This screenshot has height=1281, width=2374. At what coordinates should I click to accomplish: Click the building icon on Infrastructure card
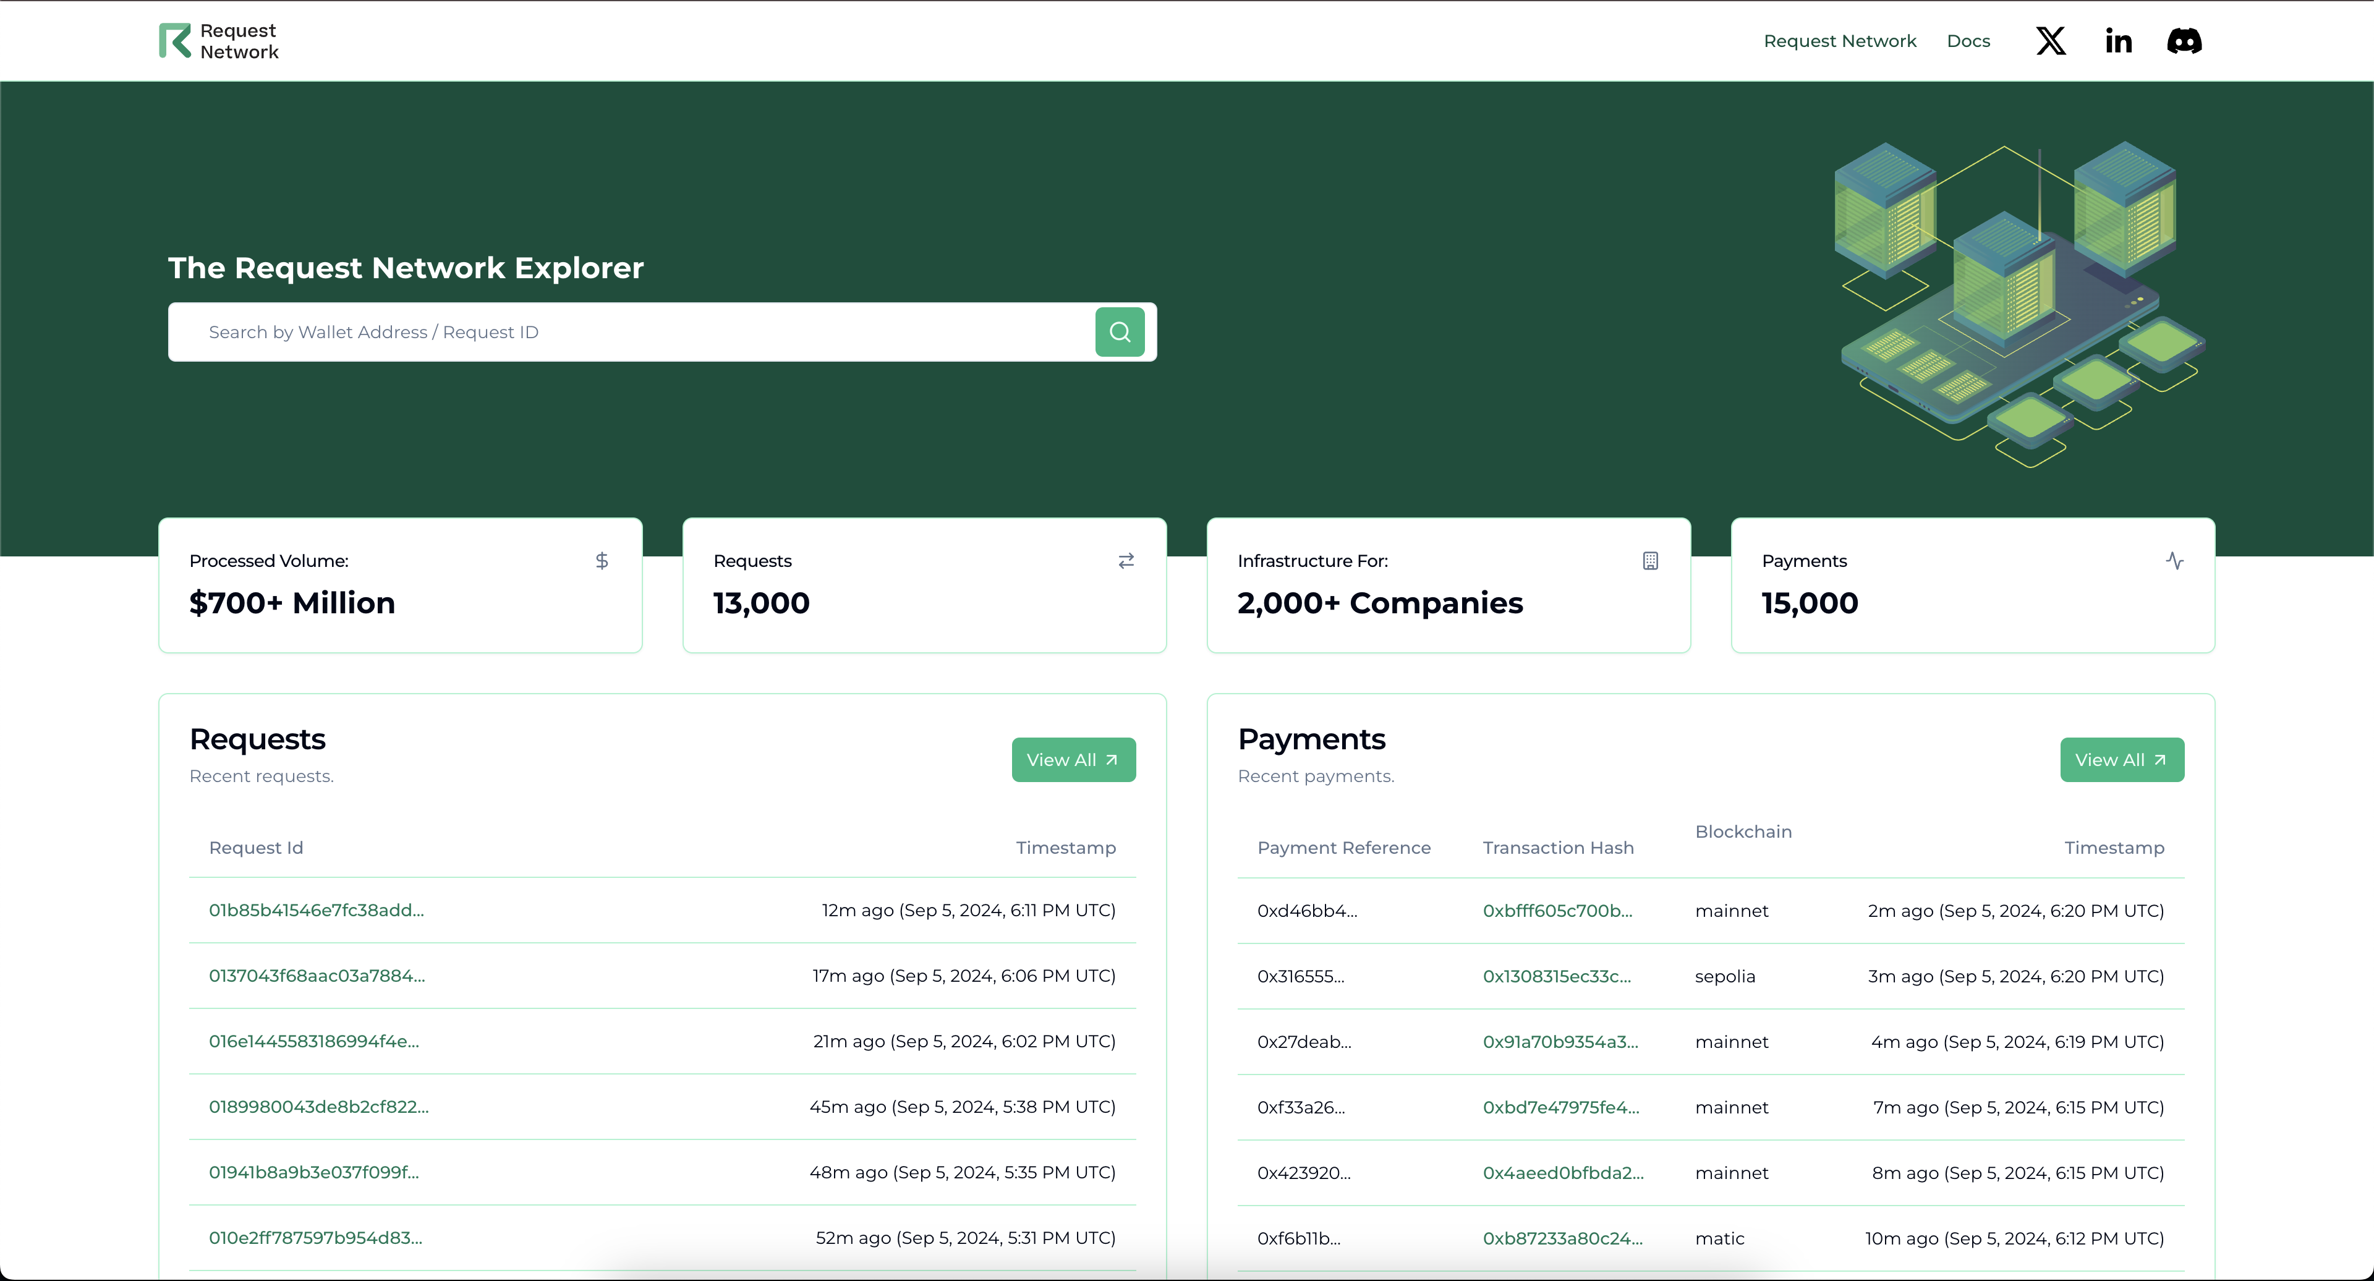1649,560
